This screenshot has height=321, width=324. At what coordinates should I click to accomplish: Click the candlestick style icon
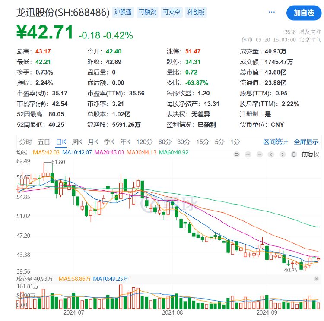click(x=294, y=154)
